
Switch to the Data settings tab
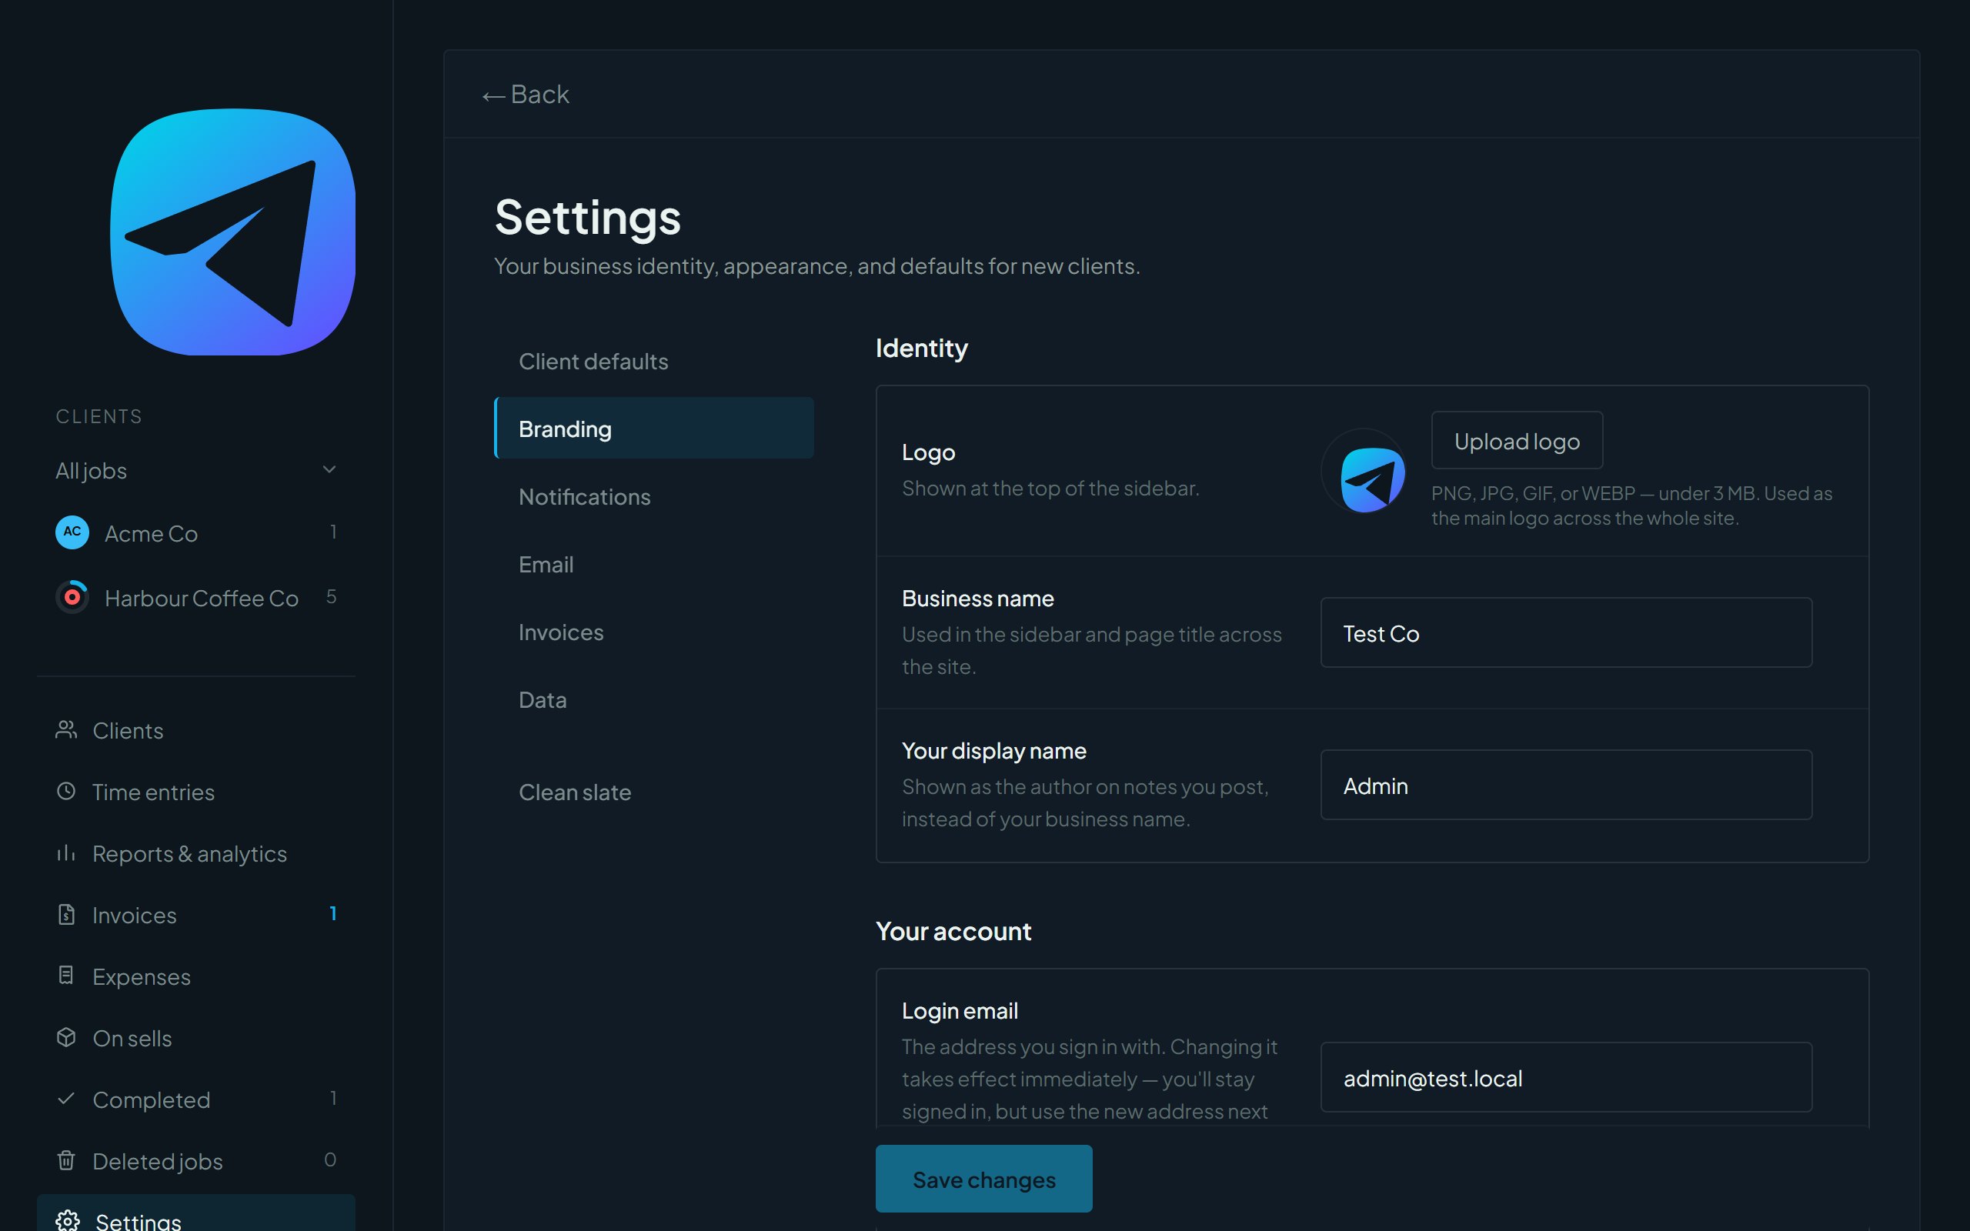653,699
